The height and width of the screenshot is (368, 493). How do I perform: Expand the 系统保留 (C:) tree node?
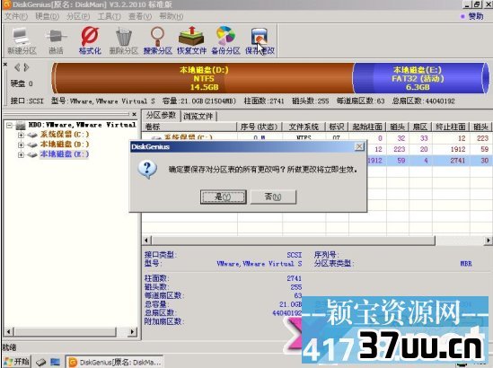pyautogui.click(x=21, y=136)
